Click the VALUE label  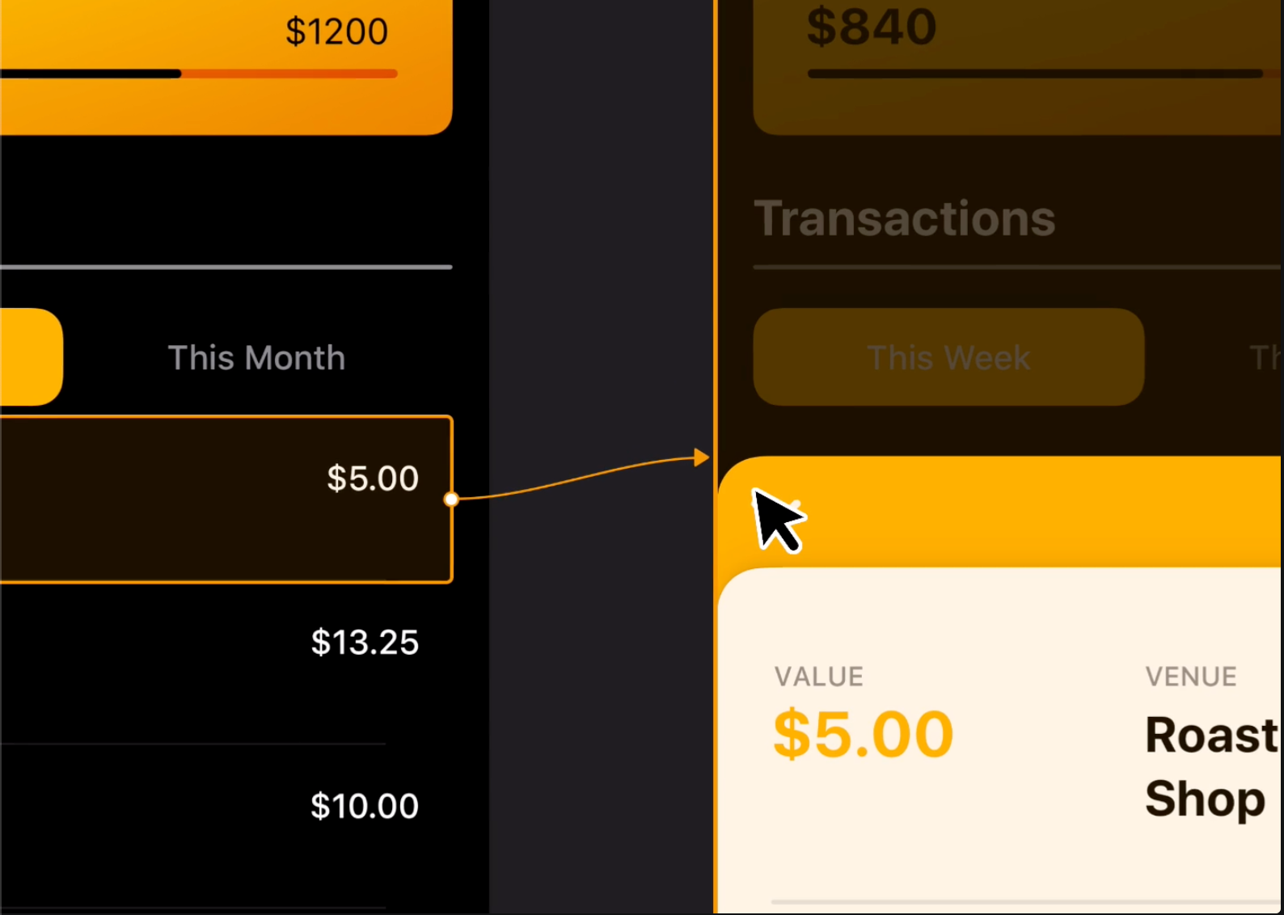coord(819,677)
